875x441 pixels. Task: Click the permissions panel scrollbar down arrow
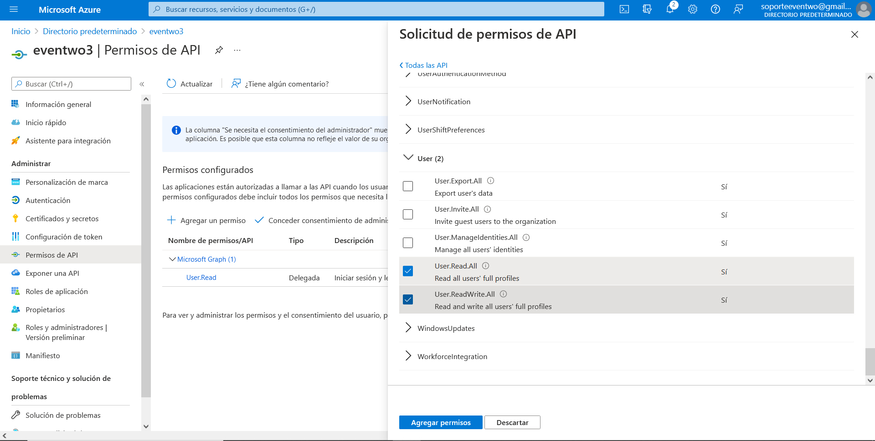[x=870, y=380]
